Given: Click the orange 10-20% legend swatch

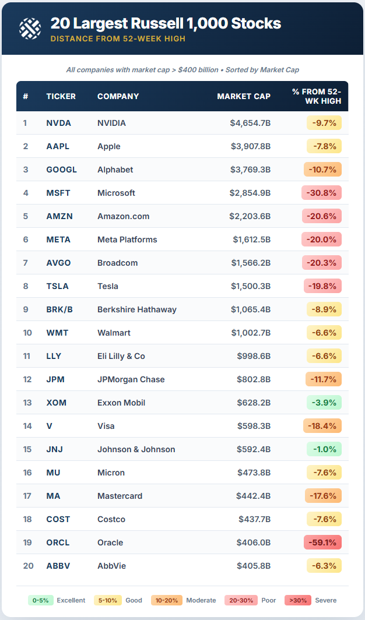Looking at the screenshot, I should click(x=166, y=600).
